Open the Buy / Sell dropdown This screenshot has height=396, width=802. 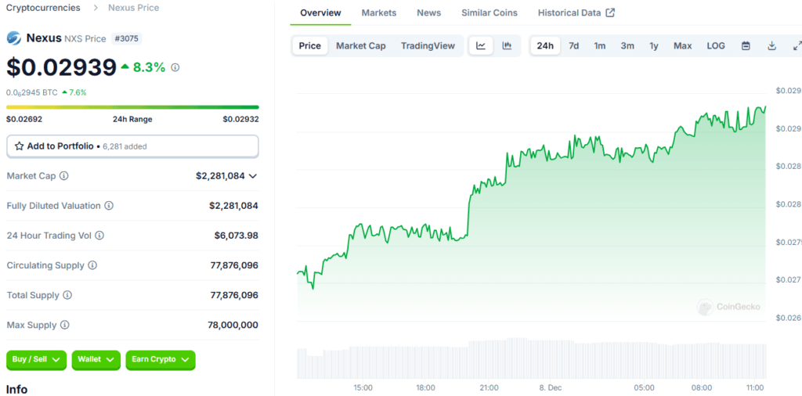click(x=36, y=360)
